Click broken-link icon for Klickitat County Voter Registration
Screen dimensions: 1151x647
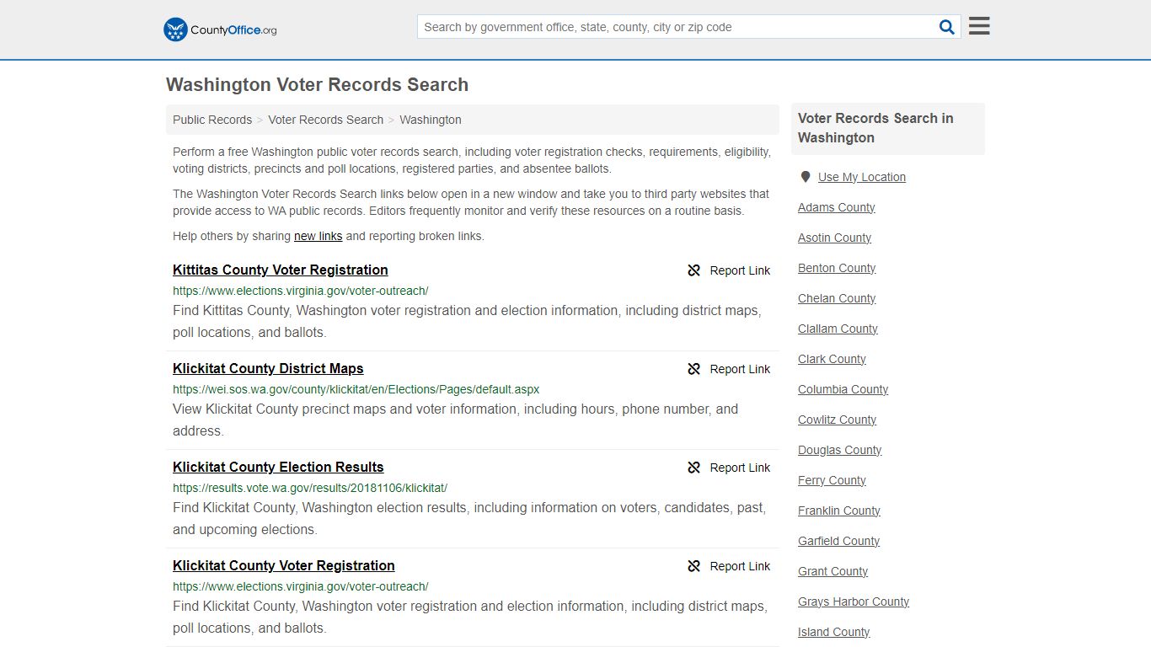694,566
